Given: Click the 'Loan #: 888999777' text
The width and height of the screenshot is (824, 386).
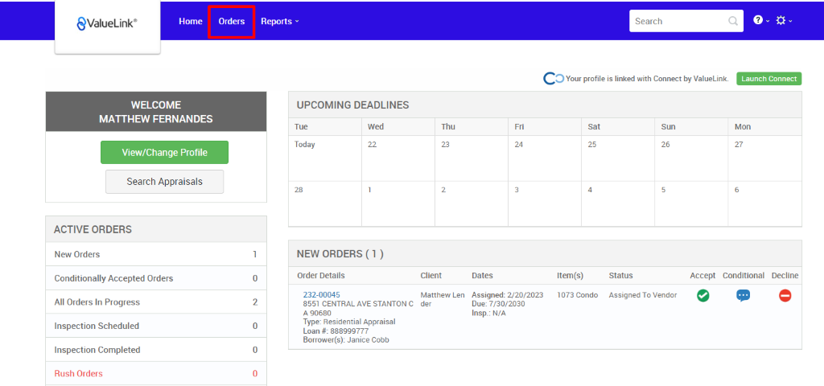Looking at the screenshot, I should pos(336,331).
